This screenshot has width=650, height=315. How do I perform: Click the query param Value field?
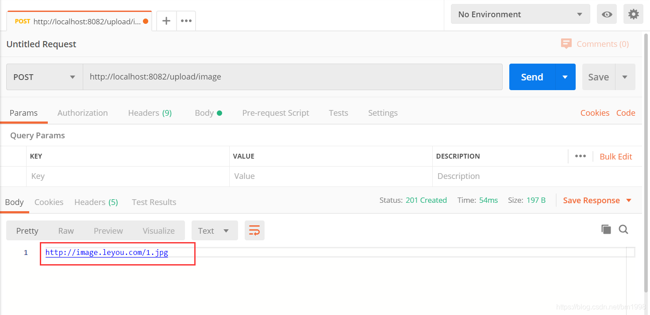pyautogui.click(x=331, y=176)
